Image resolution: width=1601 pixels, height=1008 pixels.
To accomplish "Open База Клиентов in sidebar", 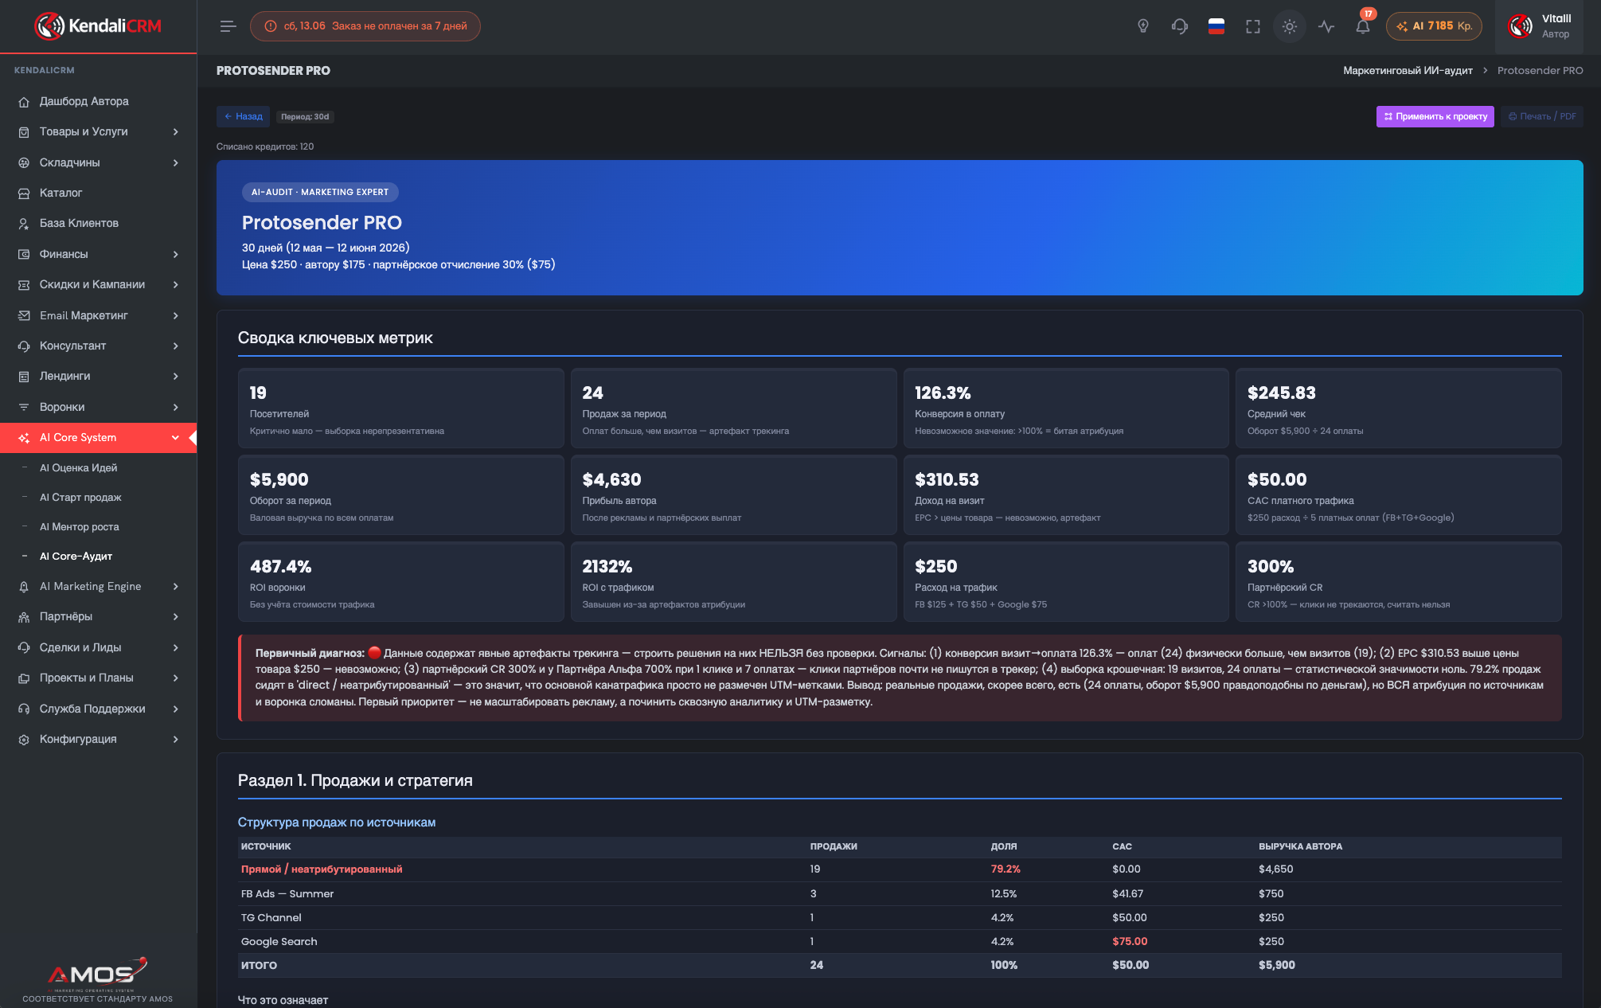I will [79, 223].
